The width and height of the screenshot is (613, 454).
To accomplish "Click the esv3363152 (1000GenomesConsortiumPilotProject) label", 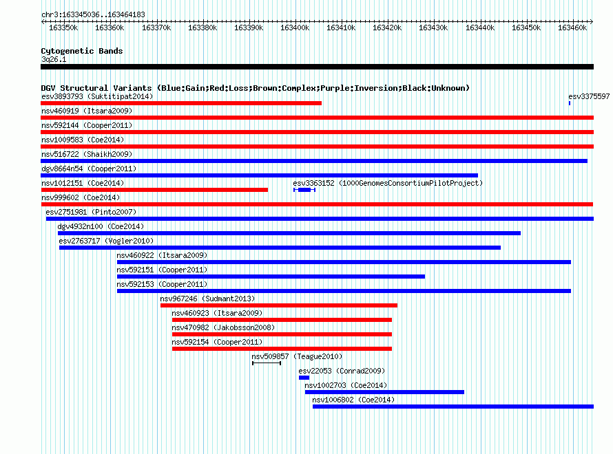I will [x=388, y=183].
